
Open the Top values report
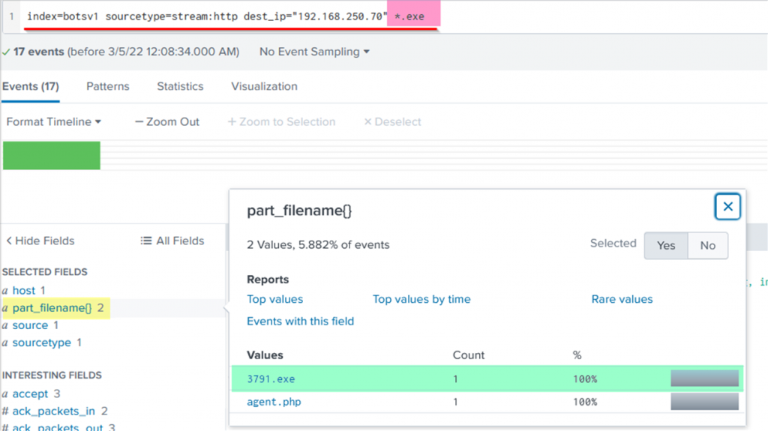coord(275,299)
